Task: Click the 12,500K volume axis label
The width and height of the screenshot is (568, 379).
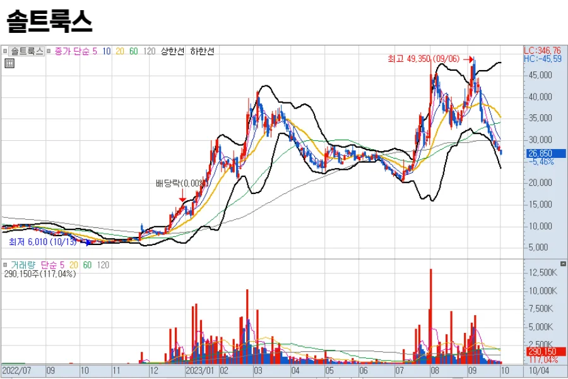Action: point(543,272)
